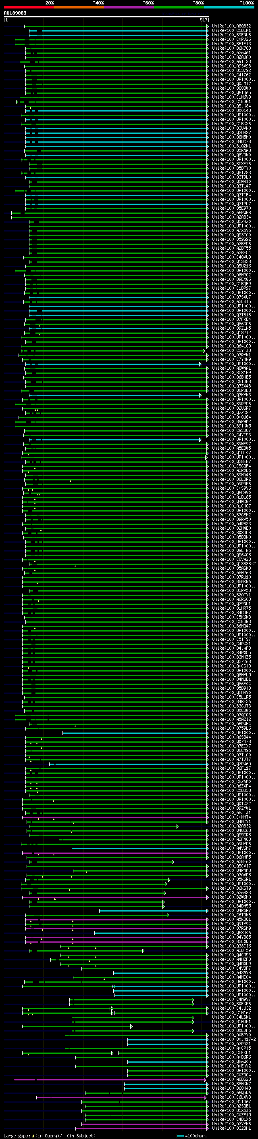Select hit label UniRef100_Q3TIE4
The width and height of the screenshot is (258, 1139).
[x=231, y=195]
